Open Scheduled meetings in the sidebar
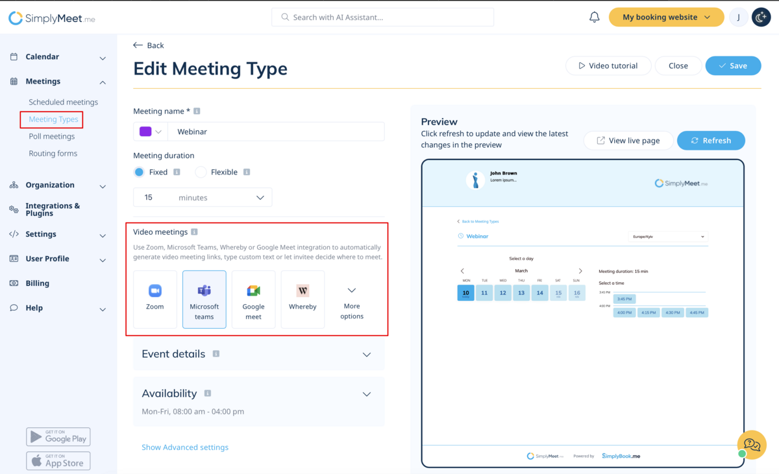 click(63, 102)
